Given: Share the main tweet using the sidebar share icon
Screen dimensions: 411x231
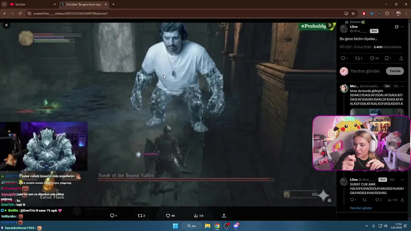Looking at the screenshot, I should tap(401, 58).
